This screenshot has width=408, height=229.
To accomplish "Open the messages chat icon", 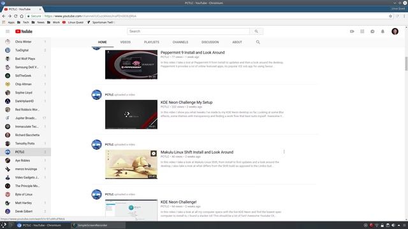I will click(372, 31).
